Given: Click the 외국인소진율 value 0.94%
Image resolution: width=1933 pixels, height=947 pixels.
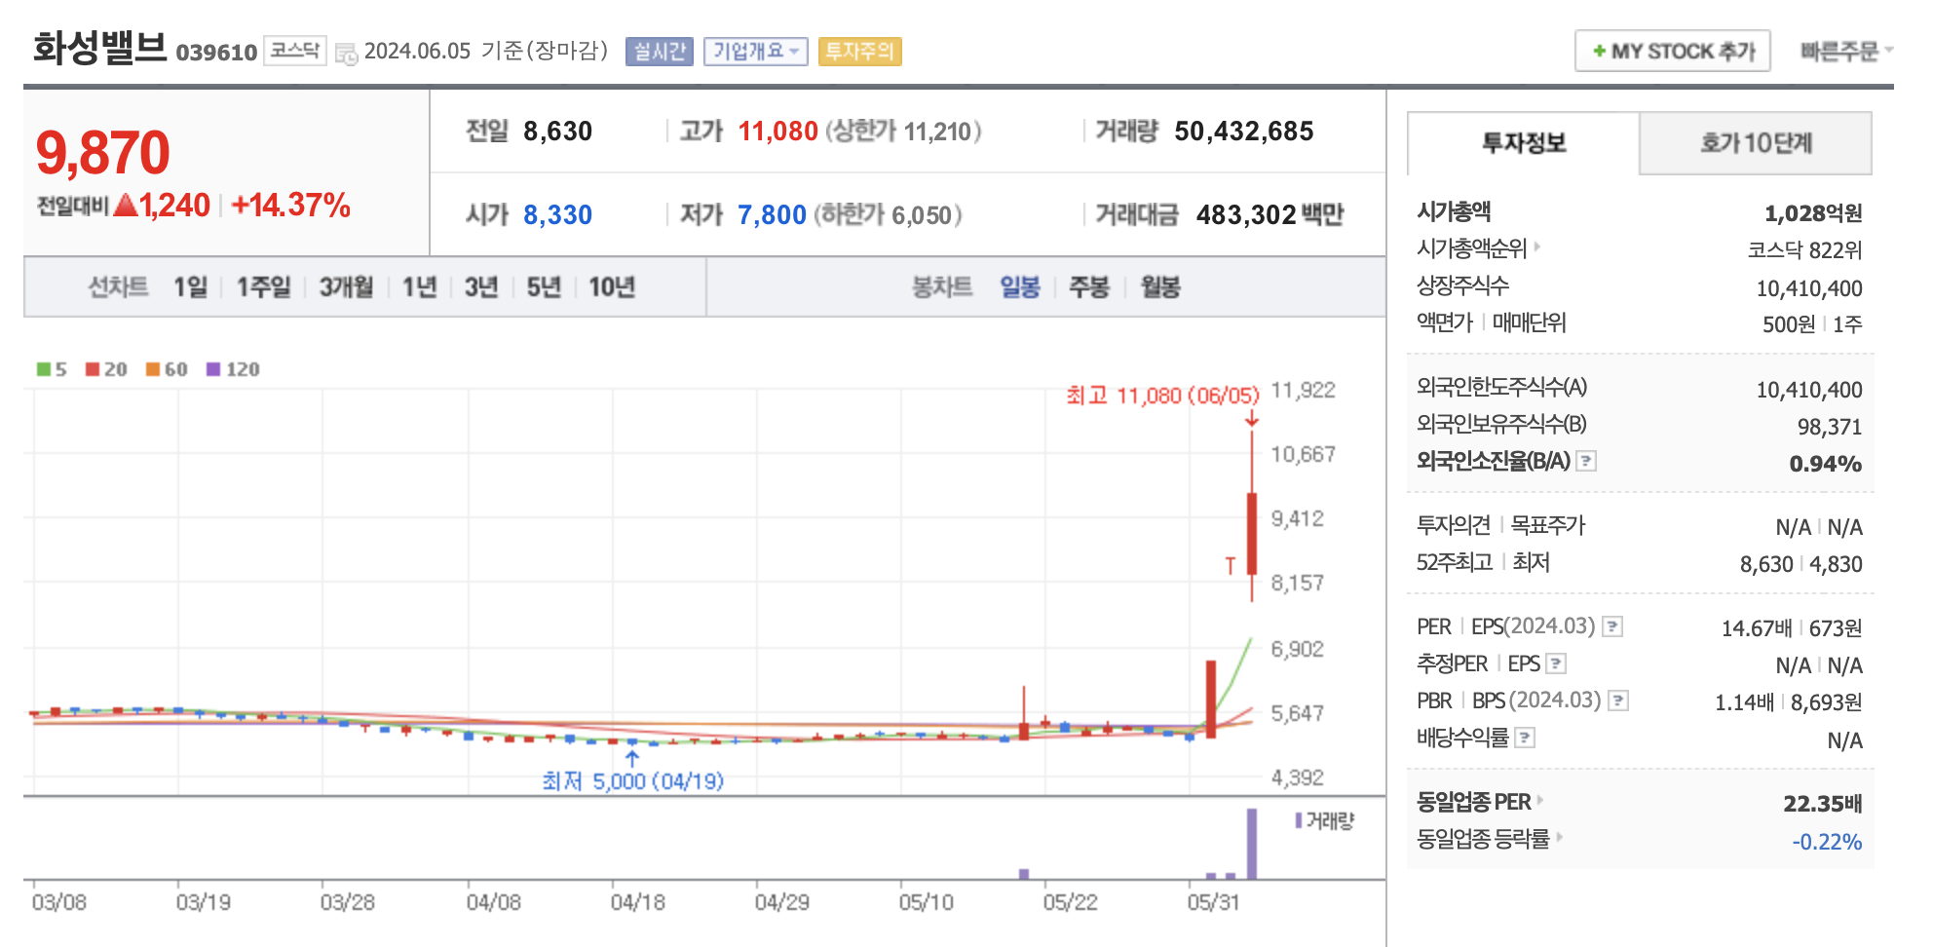Looking at the screenshot, I should pyautogui.click(x=1825, y=464).
